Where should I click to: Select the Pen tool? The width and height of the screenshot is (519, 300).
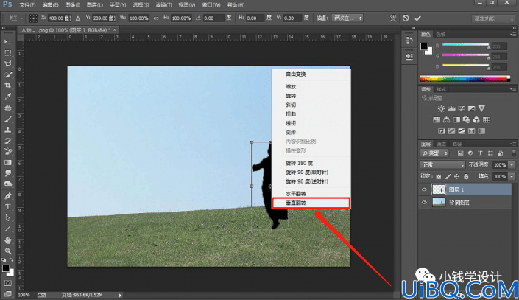8,196
